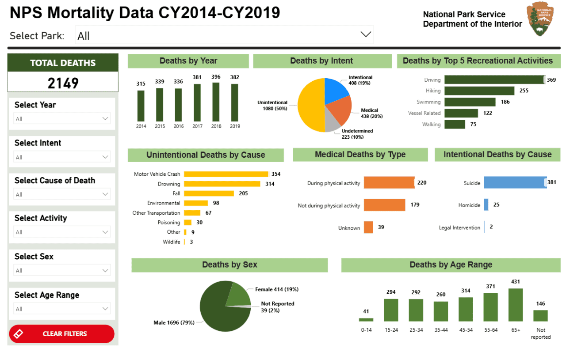Viewport: 566px width, 356px height.
Task: Click the Deaths by Intent header
Action: 321,61
